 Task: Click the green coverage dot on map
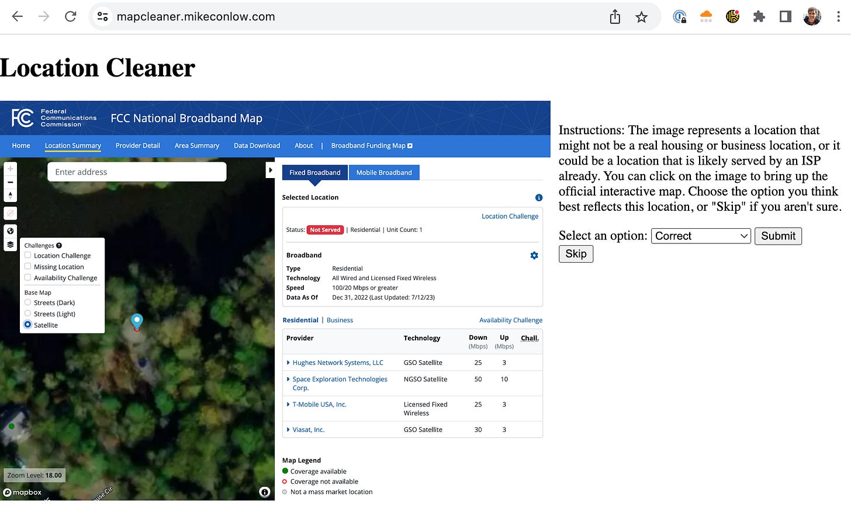pyautogui.click(x=12, y=426)
